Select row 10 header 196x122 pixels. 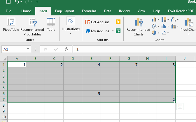pos(3,117)
